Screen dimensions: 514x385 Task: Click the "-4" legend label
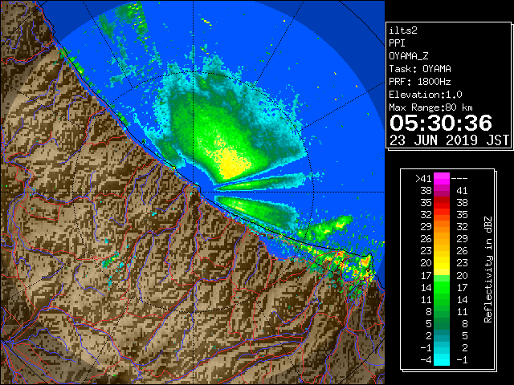coord(426,359)
